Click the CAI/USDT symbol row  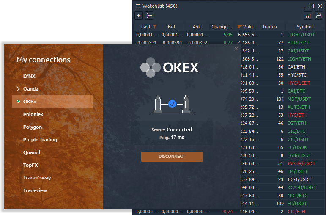(298, 51)
